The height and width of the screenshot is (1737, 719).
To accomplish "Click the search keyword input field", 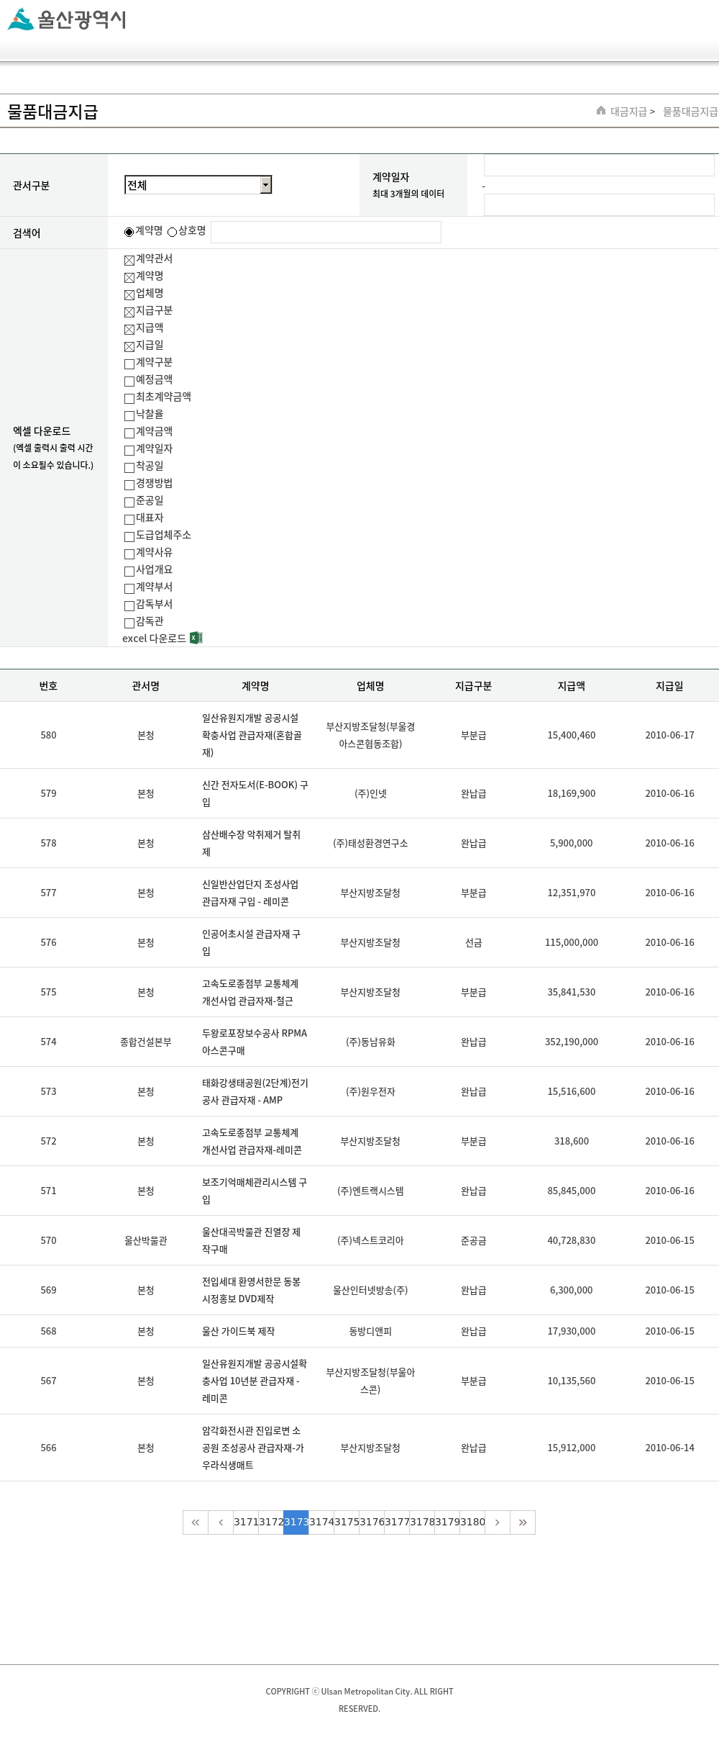I will pos(326,232).
